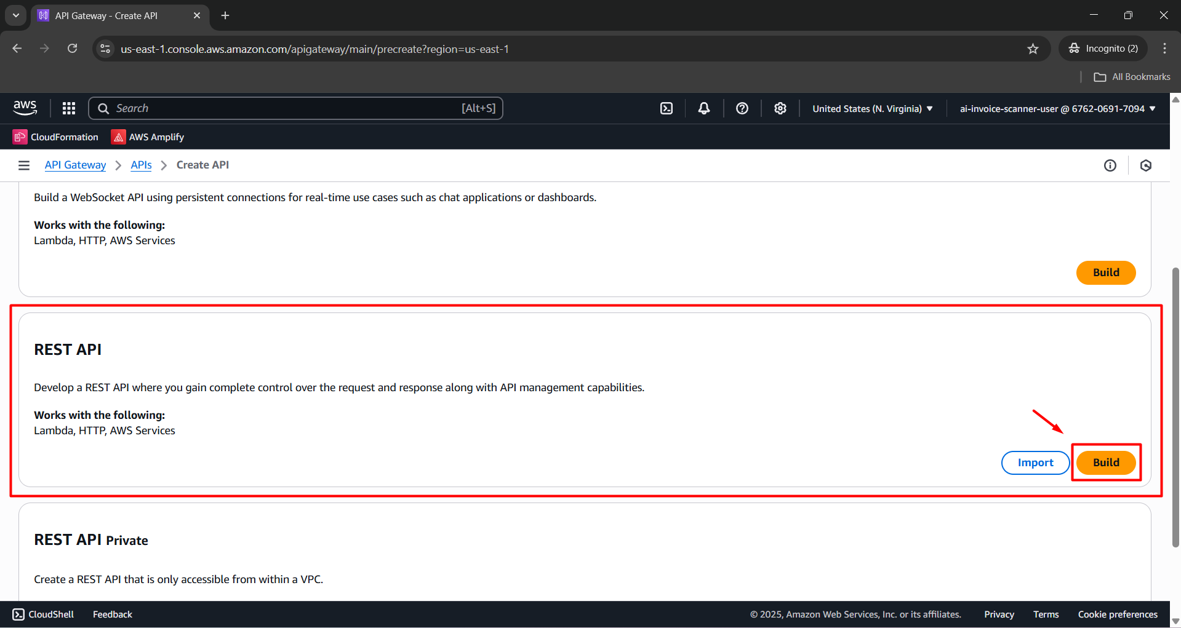The image size is (1181, 628).
Task: Open the notifications bell
Action: coord(704,108)
